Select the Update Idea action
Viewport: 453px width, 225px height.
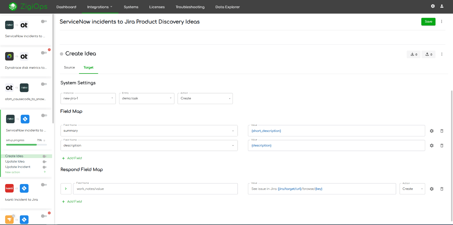click(15, 161)
